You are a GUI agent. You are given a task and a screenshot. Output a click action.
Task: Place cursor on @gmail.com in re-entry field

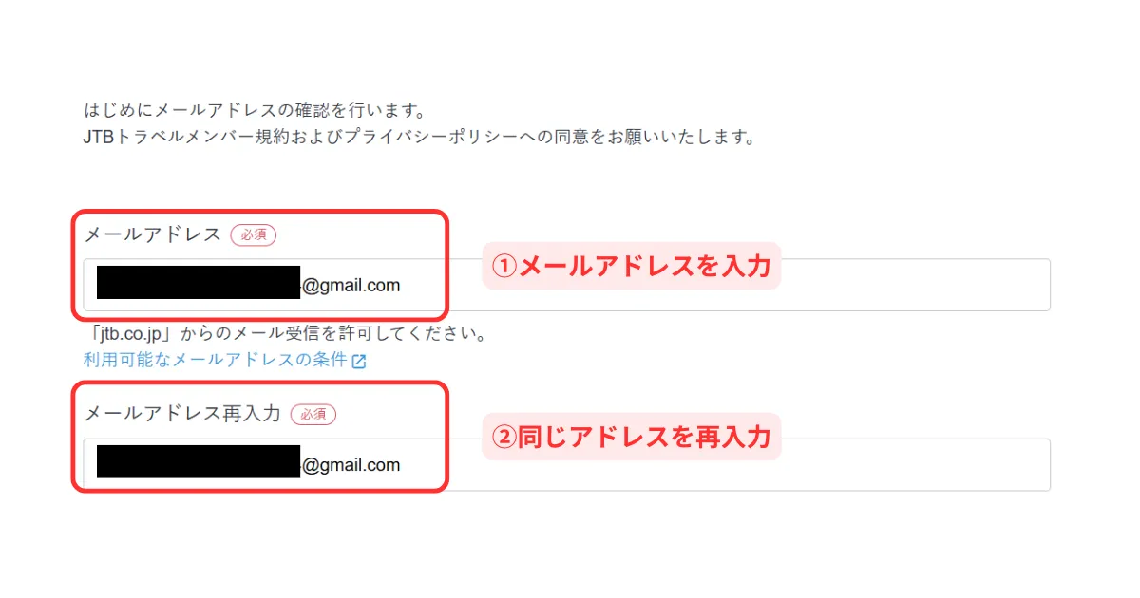(351, 464)
